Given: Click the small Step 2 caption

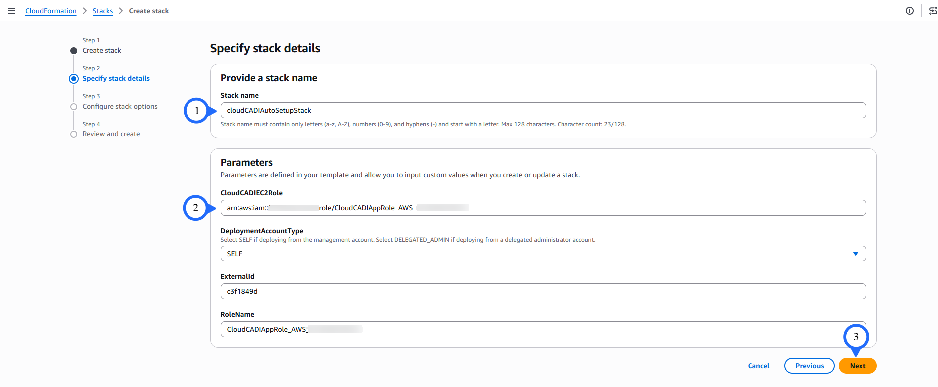Looking at the screenshot, I should (x=91, y=68).
